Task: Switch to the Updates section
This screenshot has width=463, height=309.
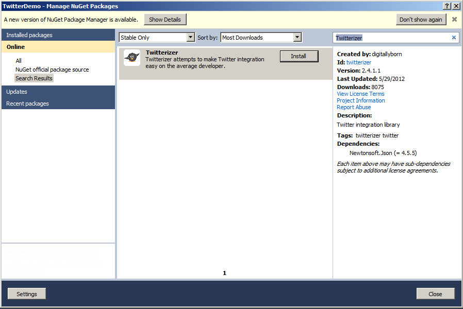Action: click(x=58, y=92)
